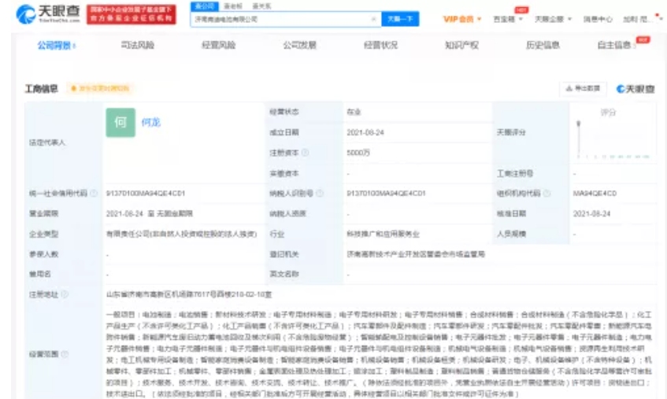Switch to the 司法风险 tab
667x399 pixels.
coord(137,46)
